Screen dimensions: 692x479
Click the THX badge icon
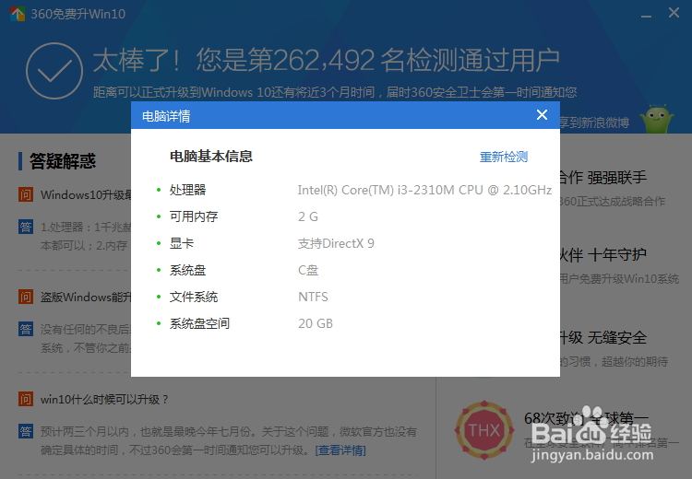coord(484,430)
